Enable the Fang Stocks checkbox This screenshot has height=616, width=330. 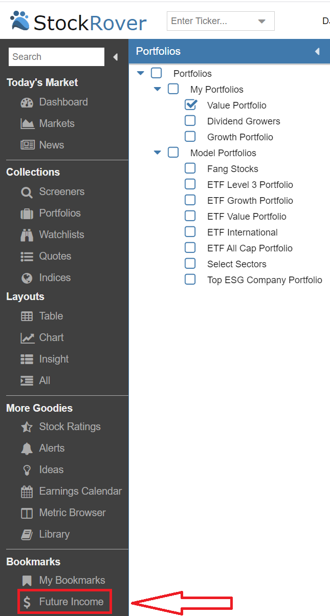click(x=190, y=168)
